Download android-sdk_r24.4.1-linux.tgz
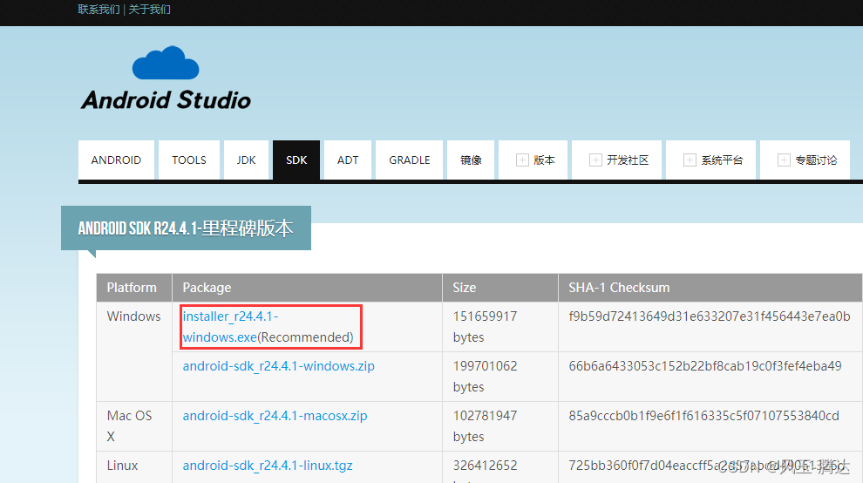This screenshot has height=483, width=863. [268, 466]
